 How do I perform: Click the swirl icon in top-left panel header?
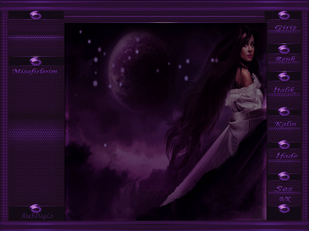point(36,15)
